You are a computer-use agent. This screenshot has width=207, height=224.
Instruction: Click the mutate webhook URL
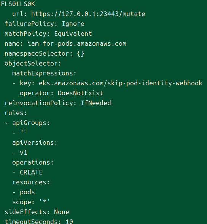pyautogui.click(x=88, y=14)
